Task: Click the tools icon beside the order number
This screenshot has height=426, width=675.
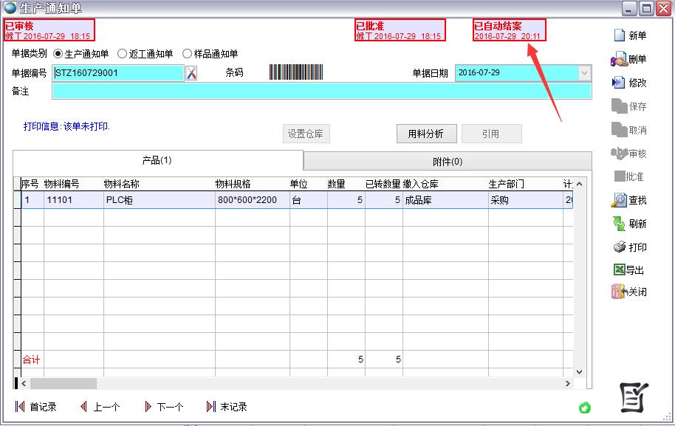Action: pos(191,73)
